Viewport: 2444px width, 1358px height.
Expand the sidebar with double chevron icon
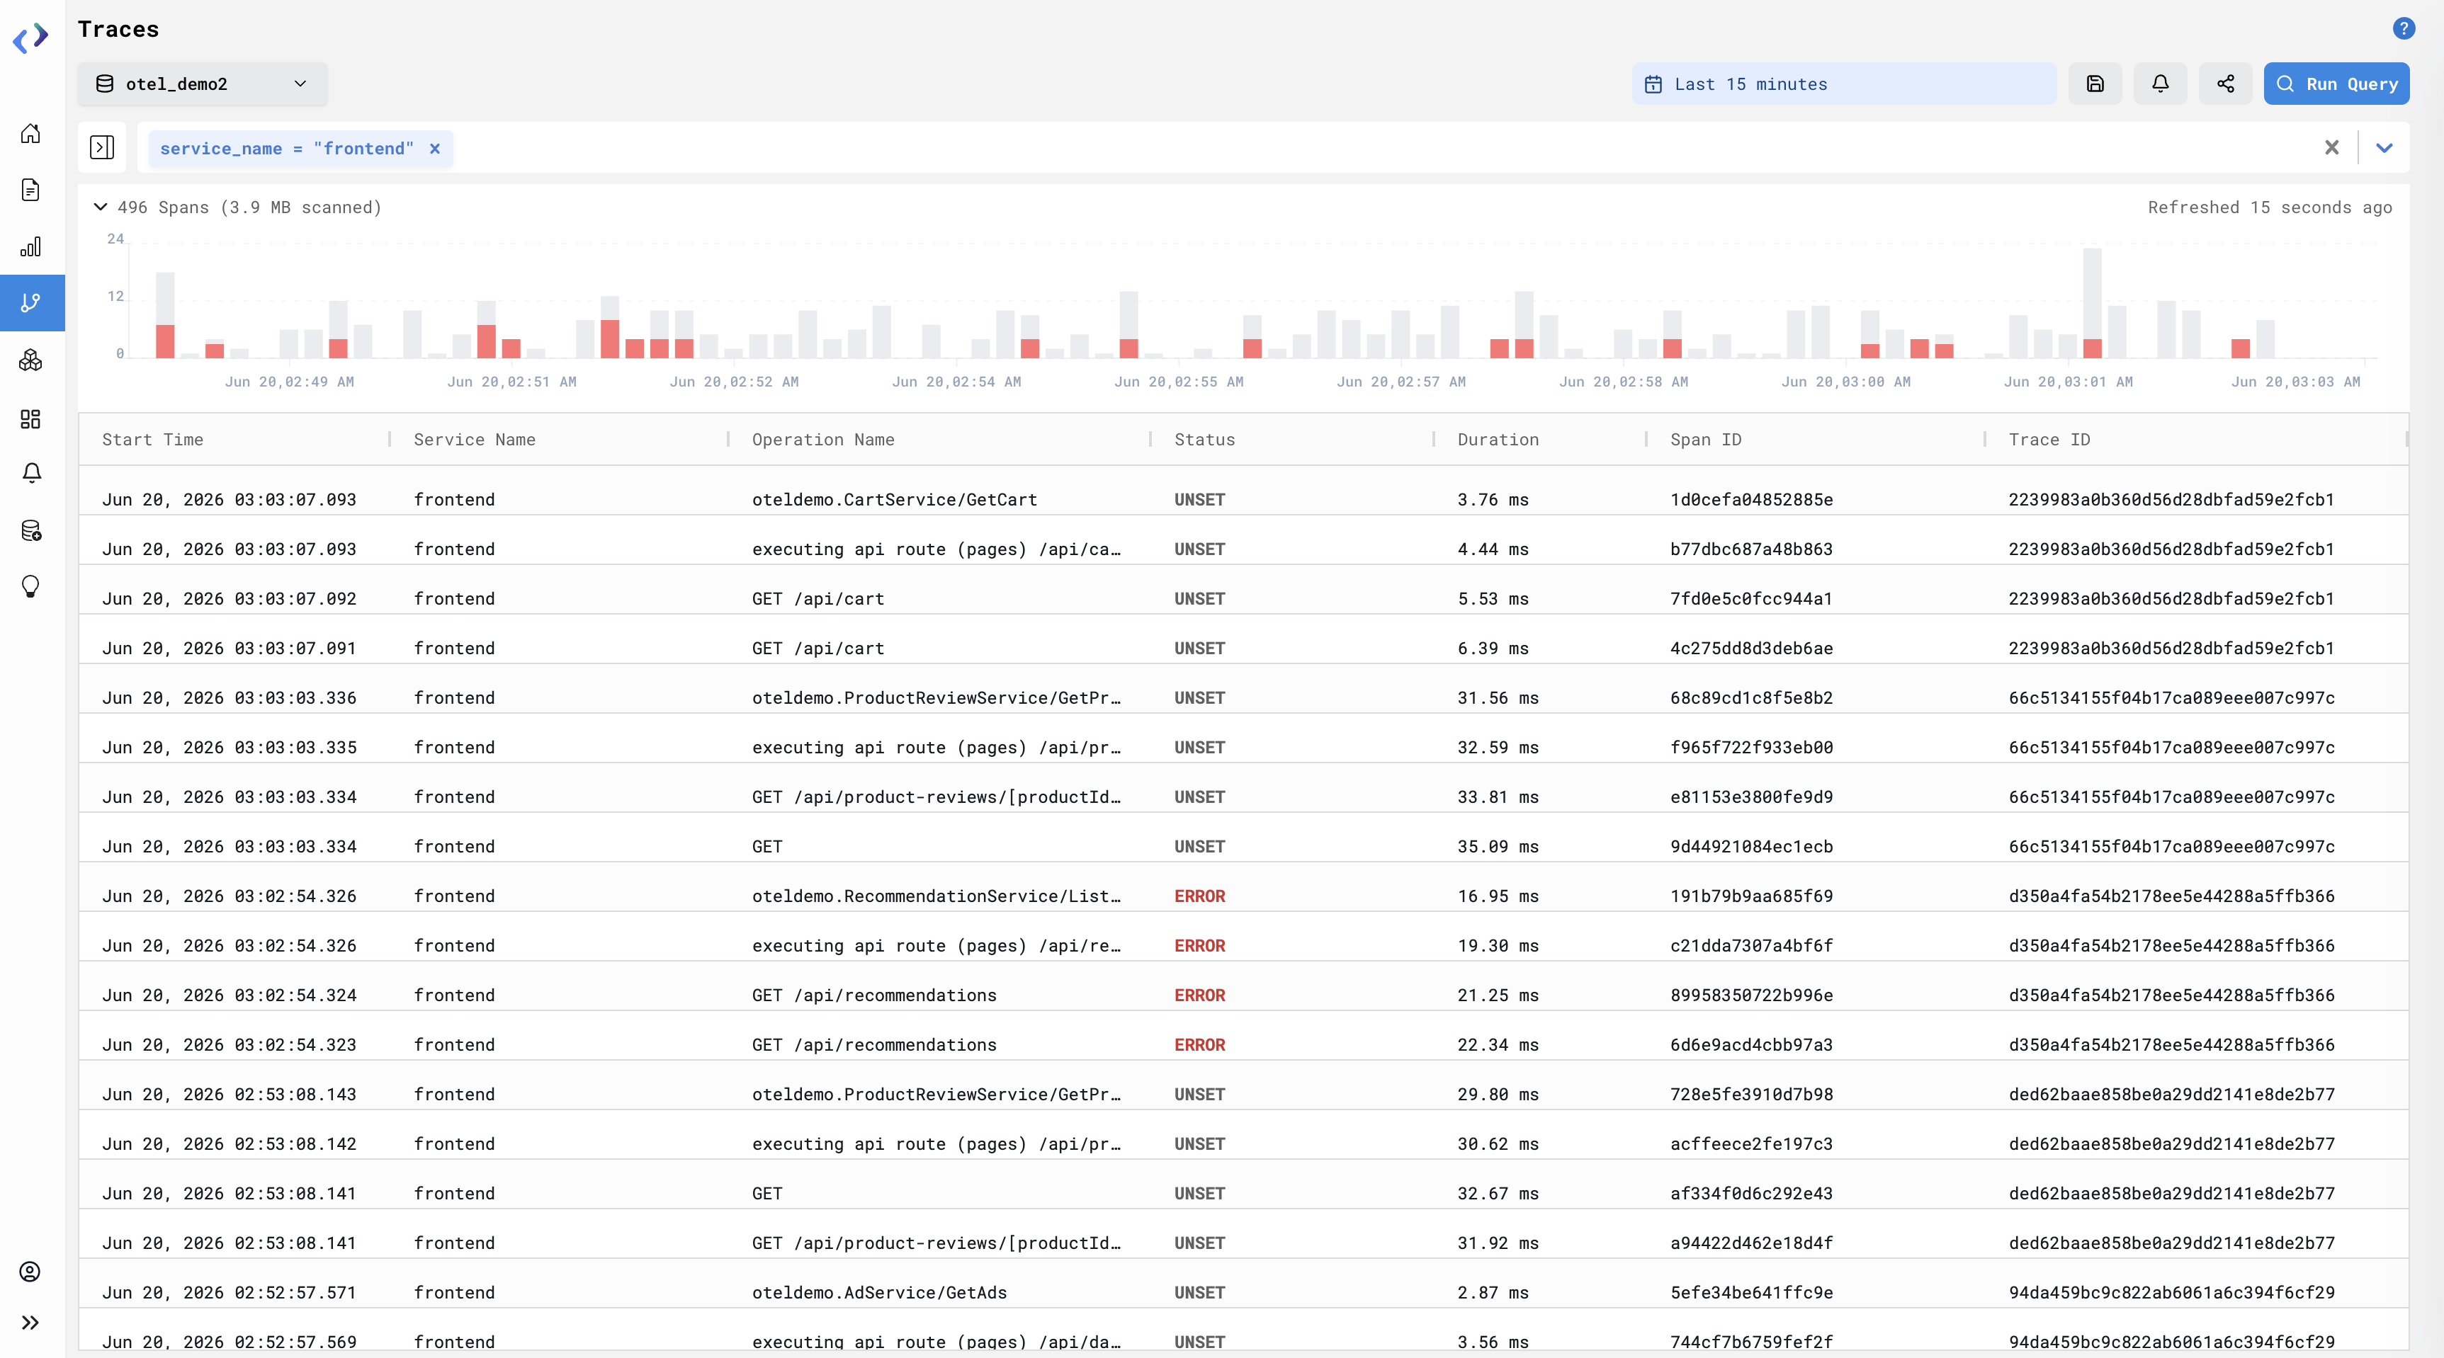(x=30, y=1323)
